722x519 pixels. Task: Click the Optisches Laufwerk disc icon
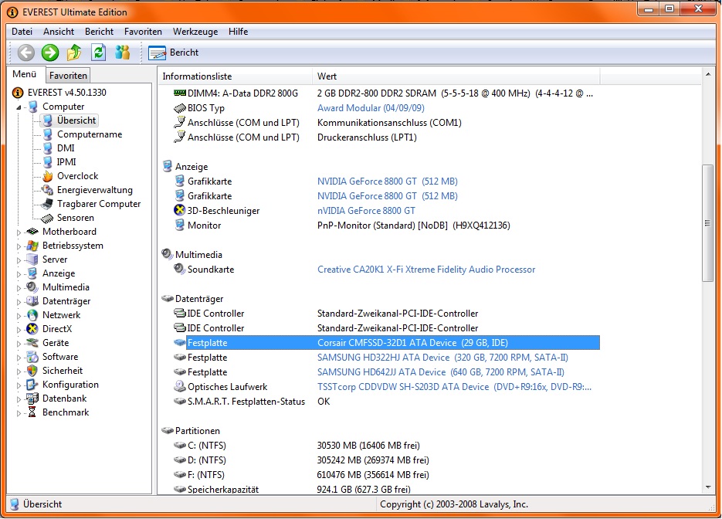pyautogui.click(x=180, y=387)
